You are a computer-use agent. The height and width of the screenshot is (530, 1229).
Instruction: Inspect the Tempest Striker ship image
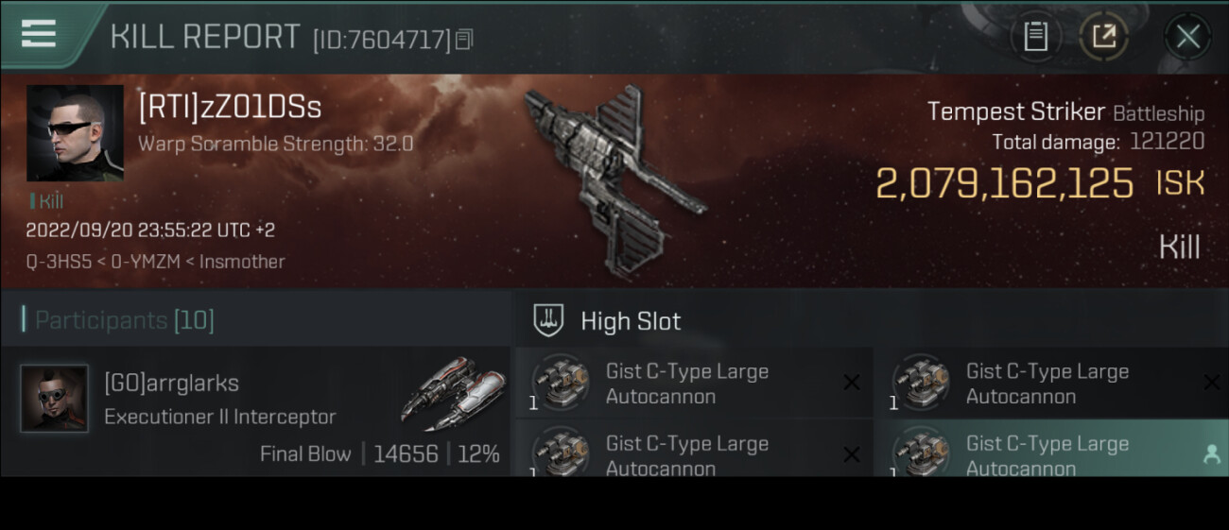click(x=614, y=176)
